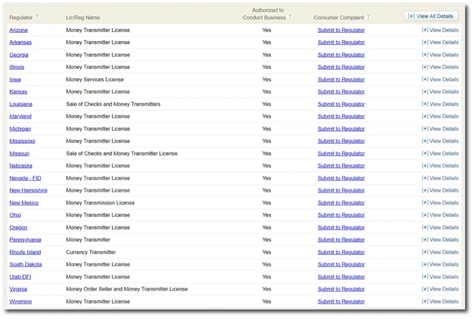Submit complaint to the Missouri regulator
The width and height of the screenshot is (474, 319).
(x=341, y=154)
